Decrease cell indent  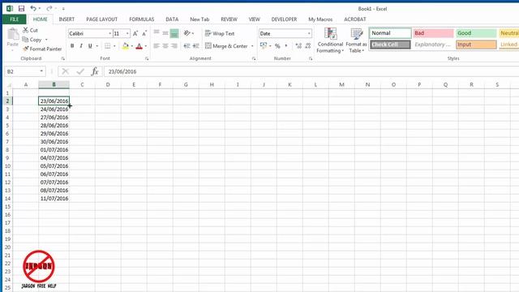(187, 45)
